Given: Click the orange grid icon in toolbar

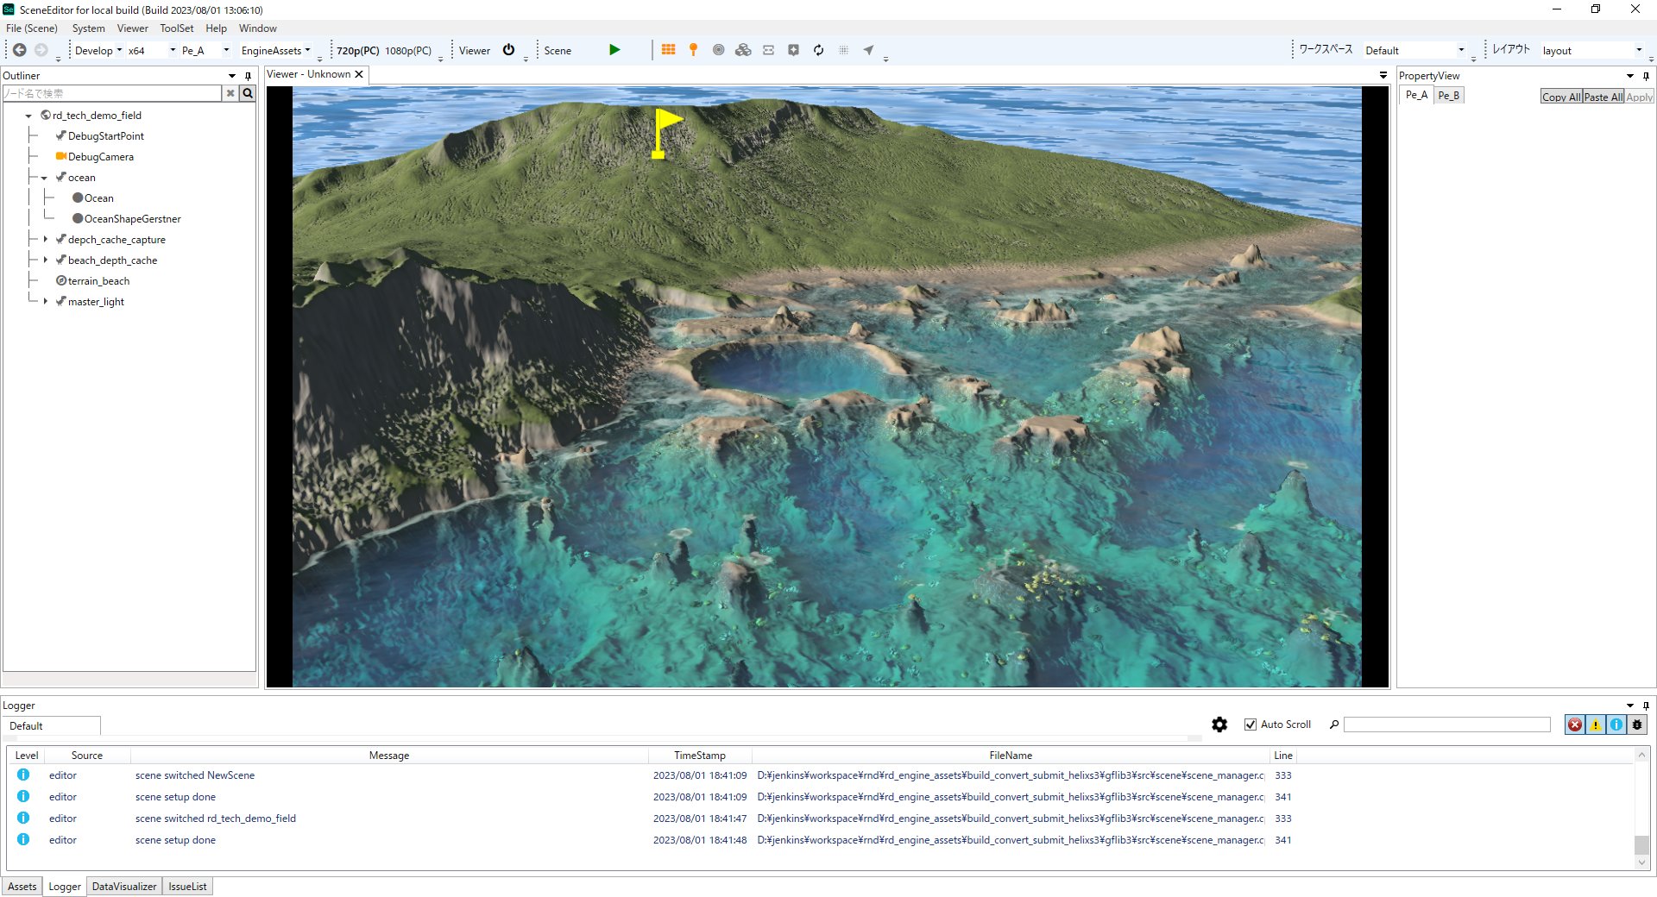Looking at the screenshot, I should tap(668, 50).
